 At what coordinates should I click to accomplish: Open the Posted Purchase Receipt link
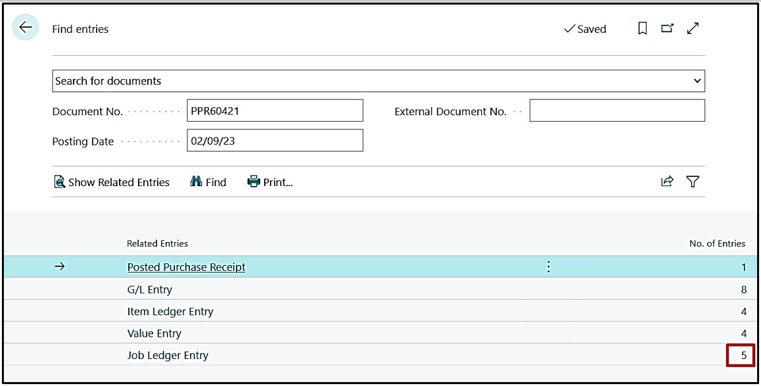coord(186,267)
